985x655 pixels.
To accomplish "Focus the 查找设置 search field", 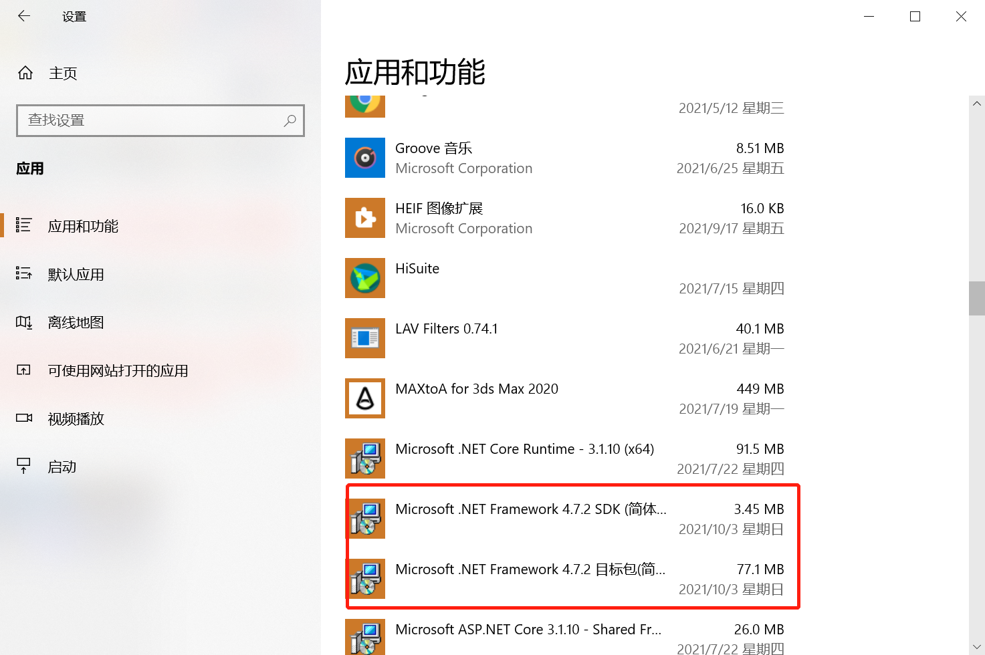I will click(x=160, y=120).
